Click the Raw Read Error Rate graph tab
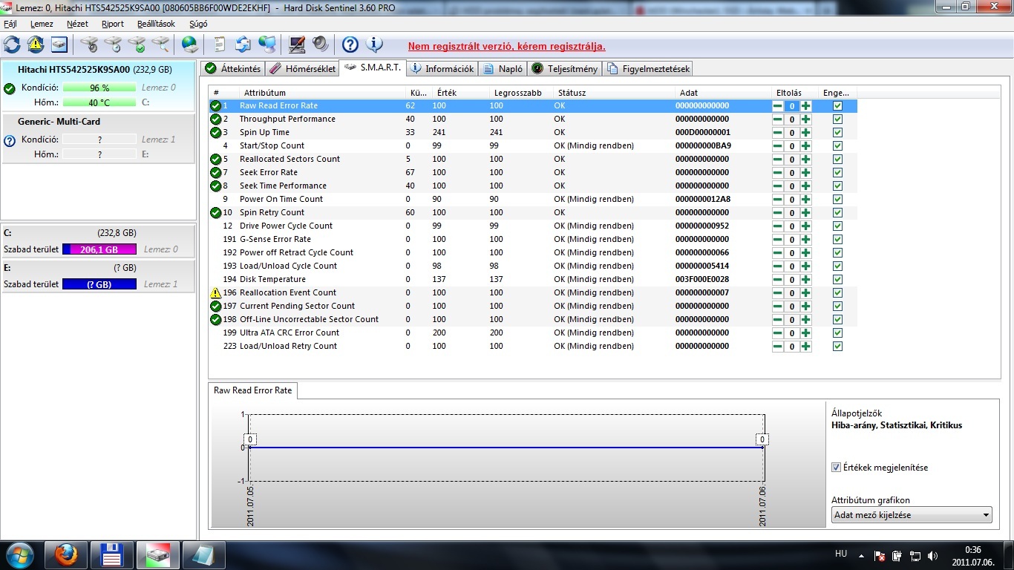Viewport: 1014px width, 570px height. click(253, 390)
